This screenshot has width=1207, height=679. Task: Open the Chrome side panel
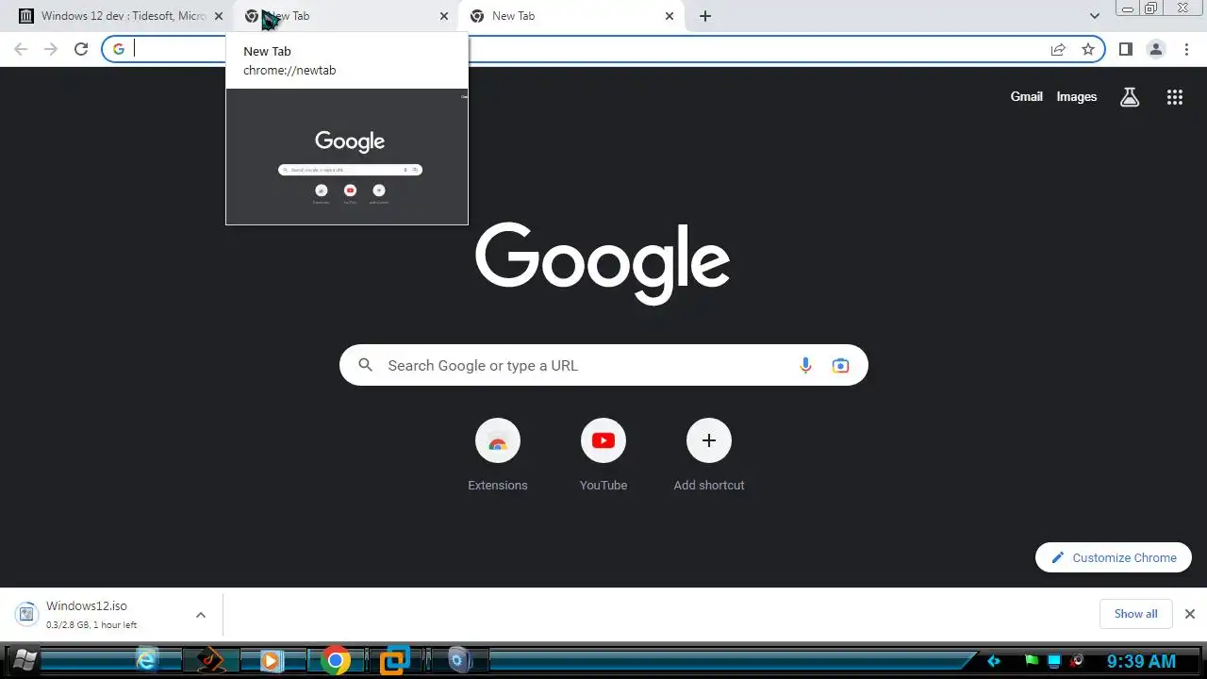[x=1126, y=49]
